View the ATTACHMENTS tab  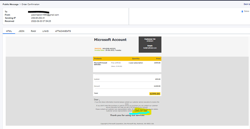63,31
